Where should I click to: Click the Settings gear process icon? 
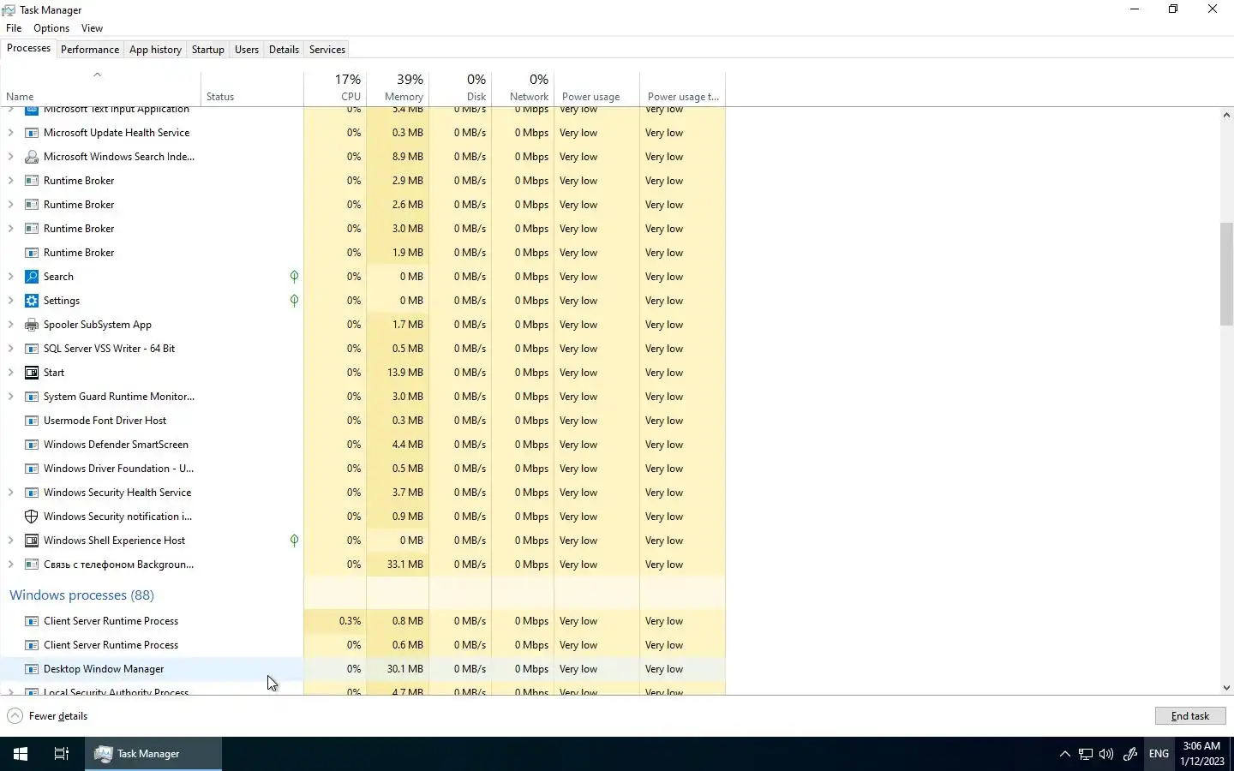point(32,301)
